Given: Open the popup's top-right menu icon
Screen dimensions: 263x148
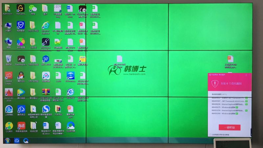Looking at the screenshot, I should [246, 75].
